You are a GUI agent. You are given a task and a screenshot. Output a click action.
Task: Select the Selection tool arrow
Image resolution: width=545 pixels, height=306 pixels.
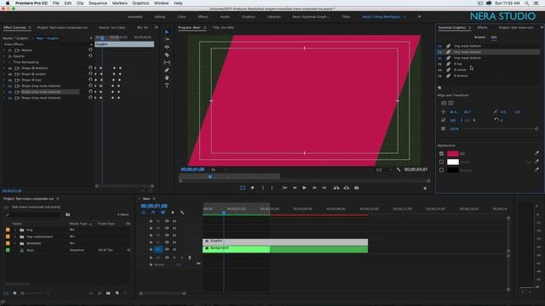coord(167,32)
